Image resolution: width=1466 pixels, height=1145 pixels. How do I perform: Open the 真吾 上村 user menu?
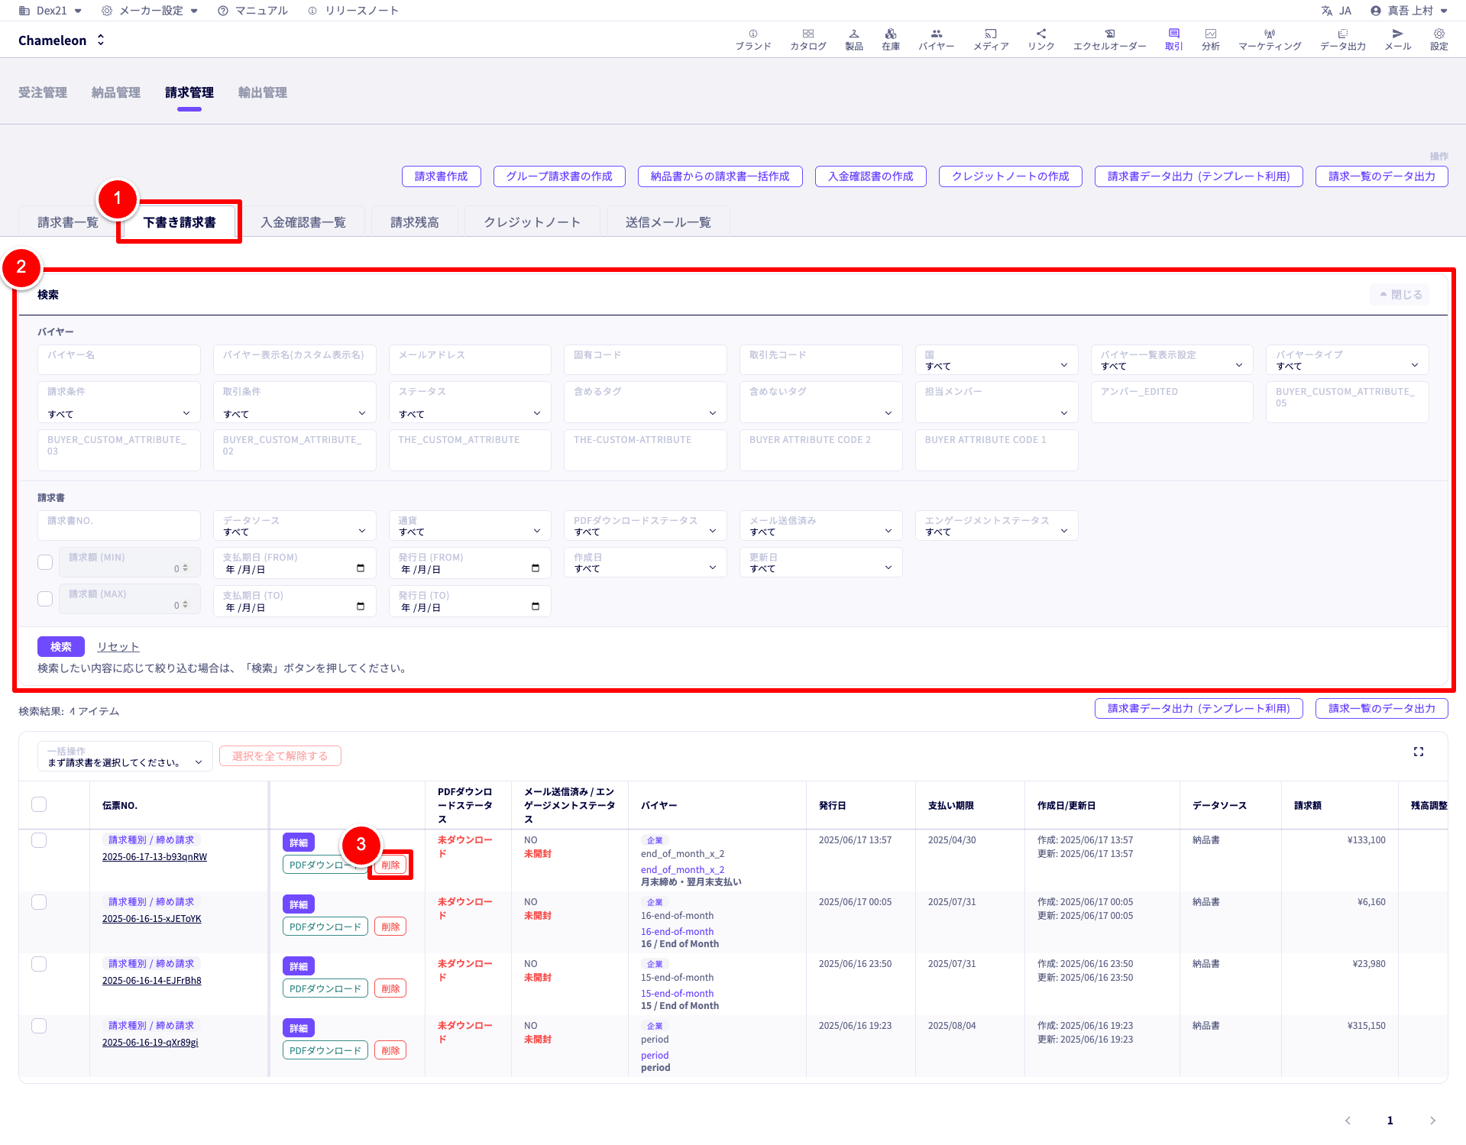coord(1409,11)
